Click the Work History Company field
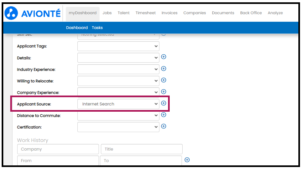 58,149
